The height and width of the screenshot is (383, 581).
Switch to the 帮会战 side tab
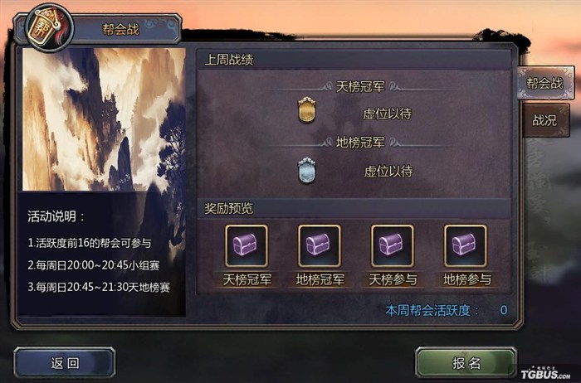click(544, 83)
